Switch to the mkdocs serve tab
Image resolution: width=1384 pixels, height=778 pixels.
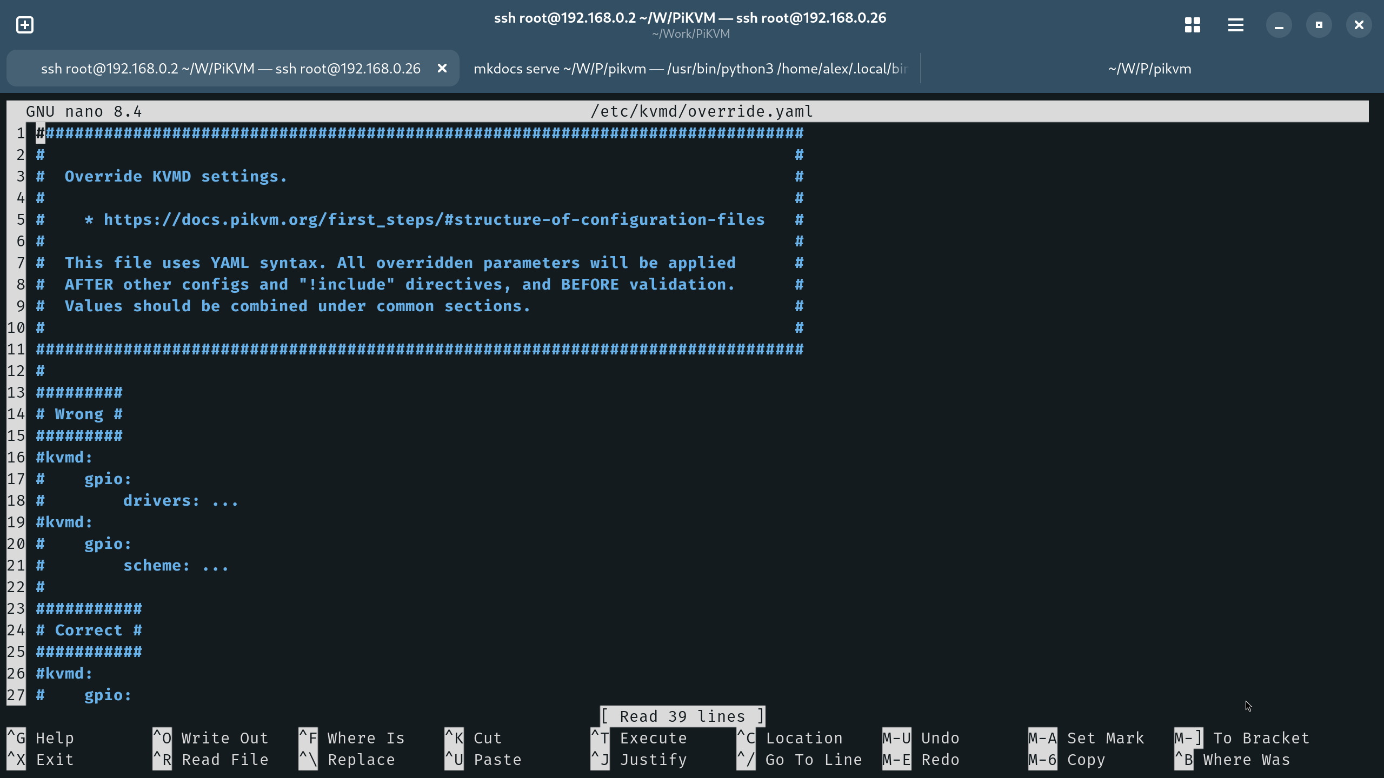point(689,69)
